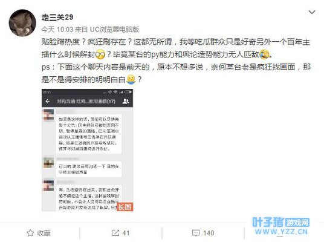
Task: Click the poster's round profile avatar
Action: [22, 23]
